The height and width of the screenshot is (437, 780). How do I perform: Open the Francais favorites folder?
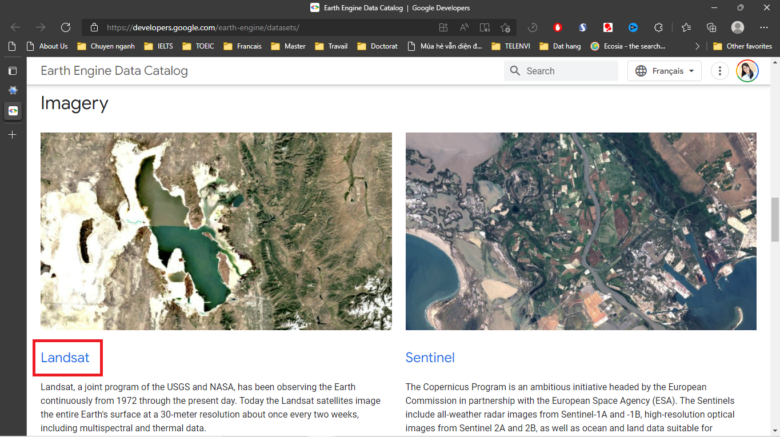point(242,46)
